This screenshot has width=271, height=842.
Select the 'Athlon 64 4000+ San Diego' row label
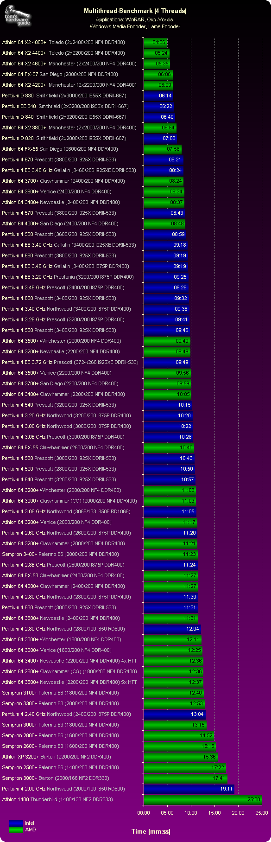pos(61,223)
